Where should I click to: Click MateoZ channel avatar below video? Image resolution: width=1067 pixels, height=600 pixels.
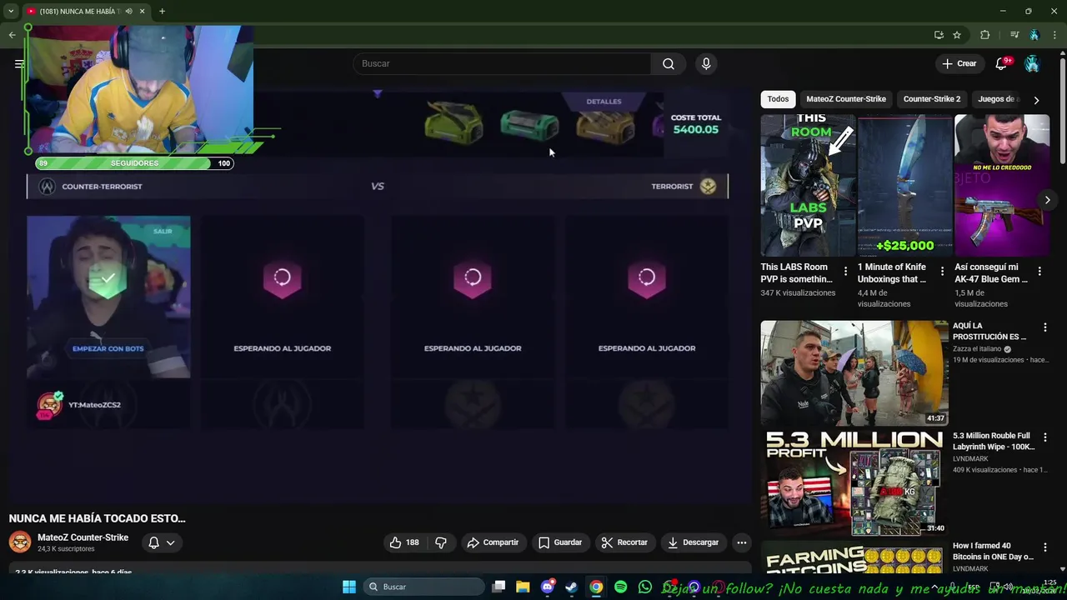point(20,542)
